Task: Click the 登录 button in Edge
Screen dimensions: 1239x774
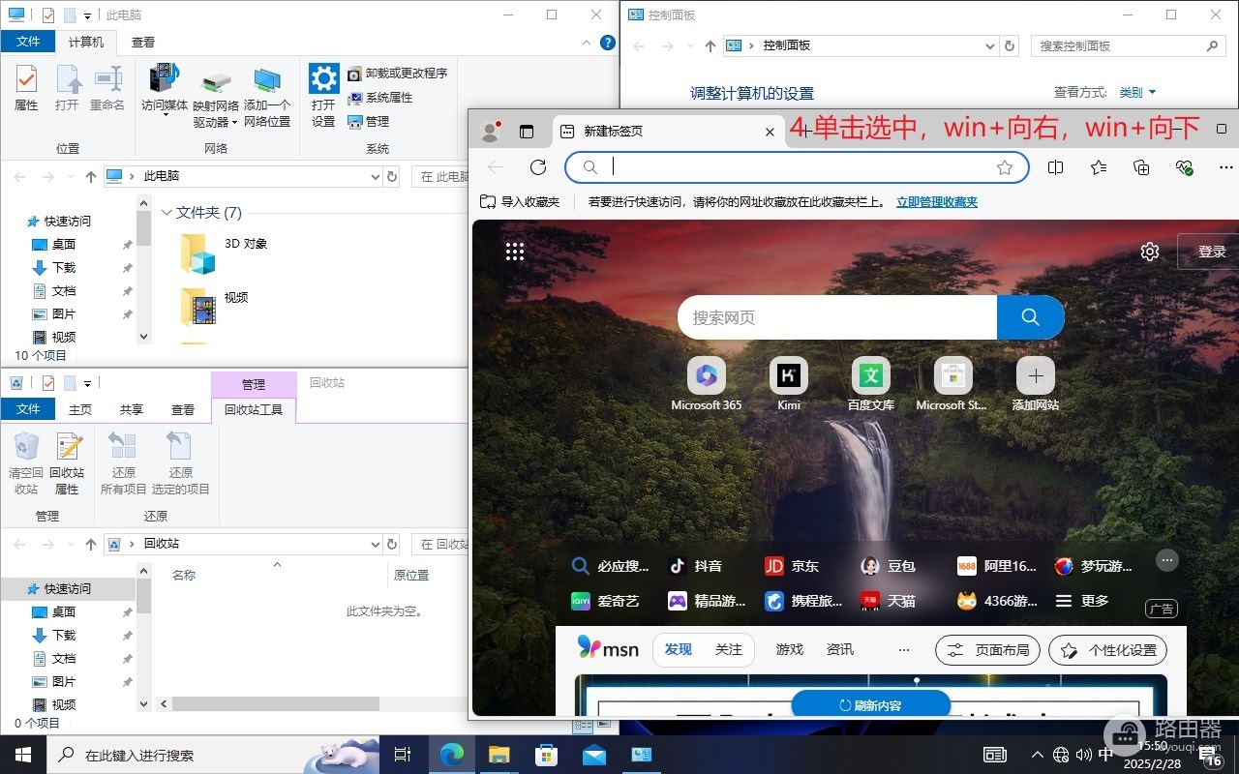Action: pos(1210,252)
